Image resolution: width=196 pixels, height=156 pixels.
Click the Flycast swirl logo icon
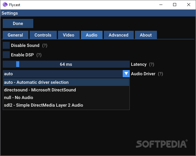[x=5, y=5]
